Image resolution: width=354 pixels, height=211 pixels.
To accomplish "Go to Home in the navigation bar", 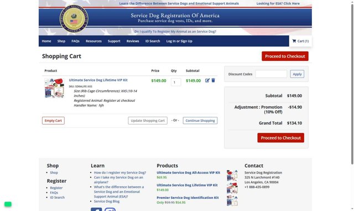I will [46, 41].
